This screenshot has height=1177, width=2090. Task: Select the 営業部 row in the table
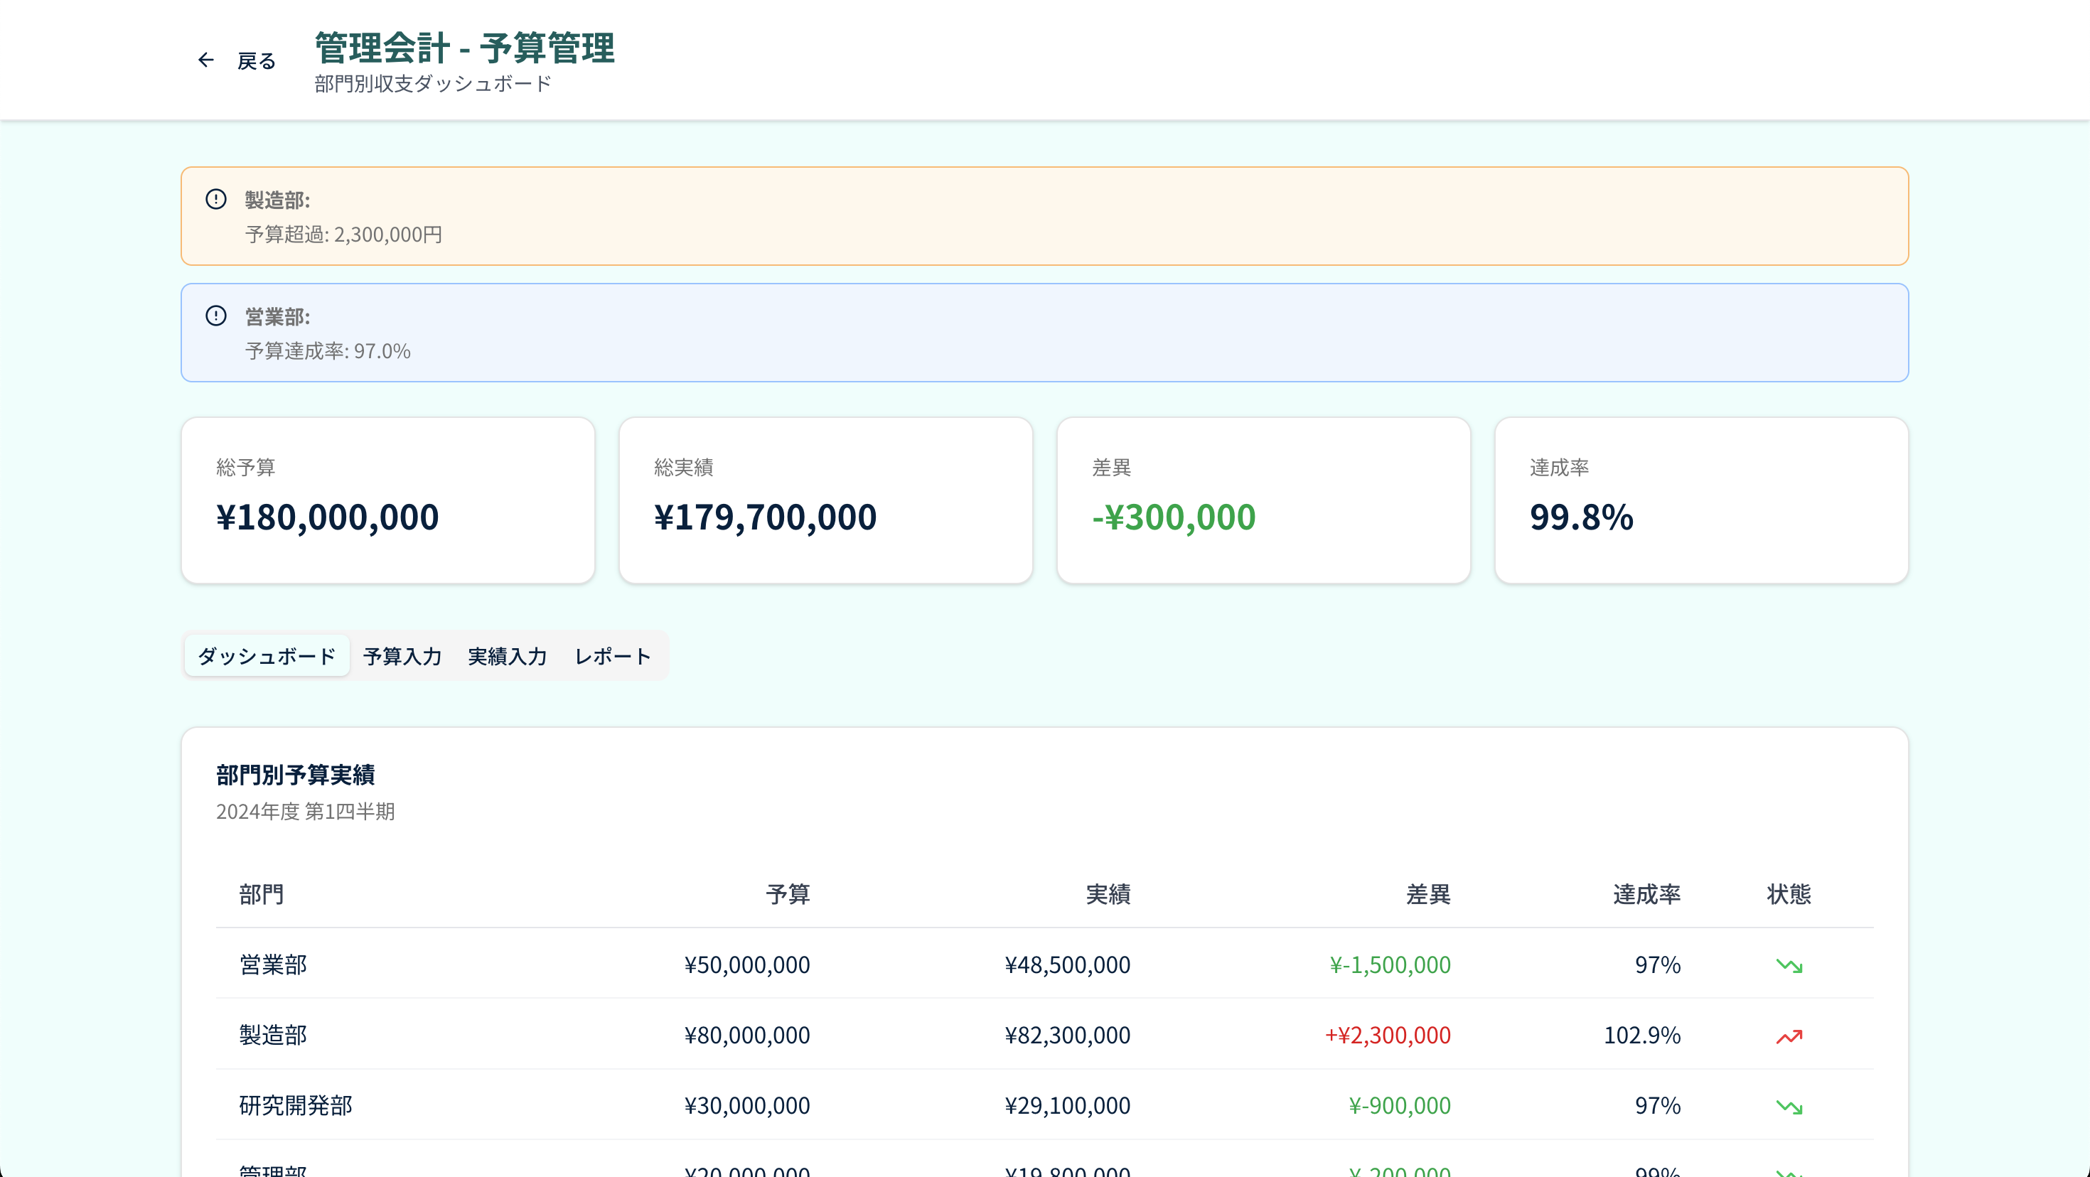(1045, 965)
